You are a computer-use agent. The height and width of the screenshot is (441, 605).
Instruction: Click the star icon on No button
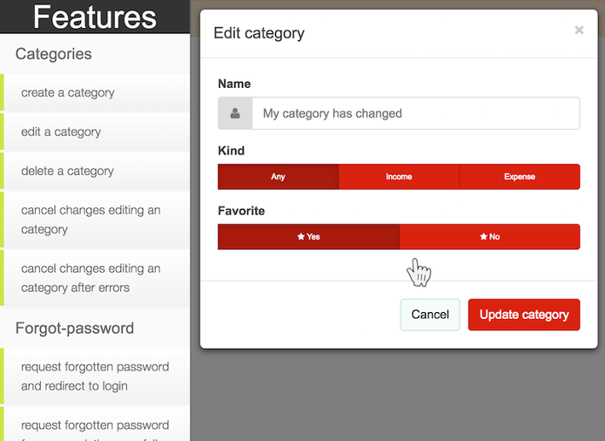(x=483, y=237)
